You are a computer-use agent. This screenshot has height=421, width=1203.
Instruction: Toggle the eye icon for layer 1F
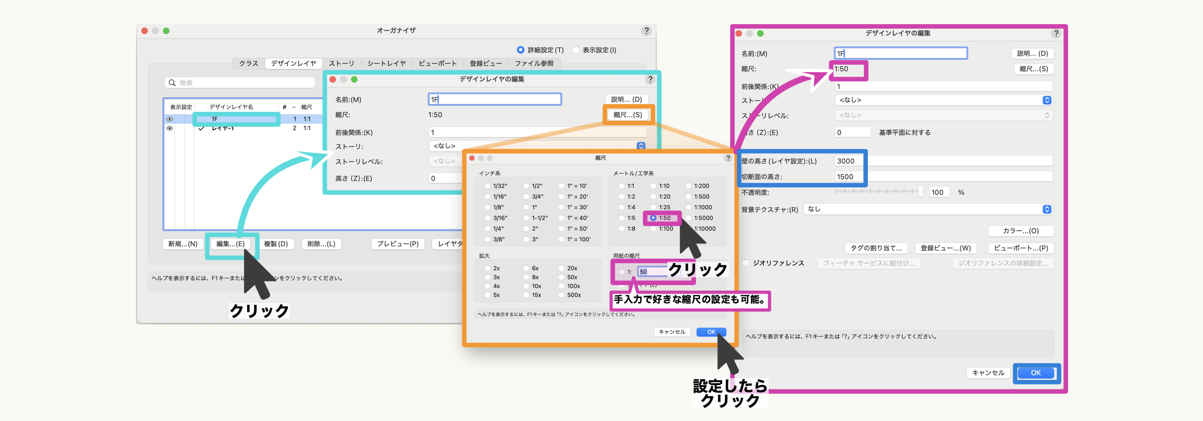[170, 119]
